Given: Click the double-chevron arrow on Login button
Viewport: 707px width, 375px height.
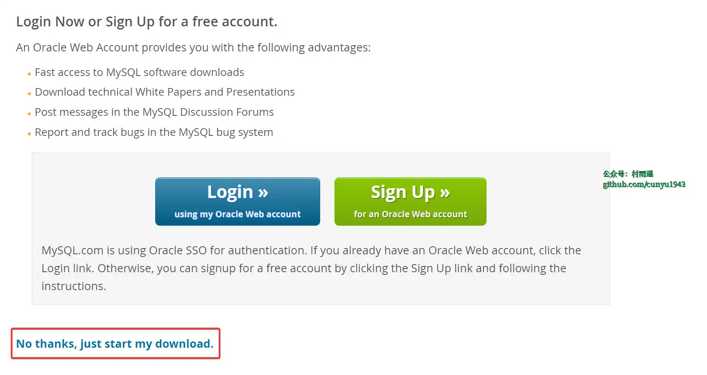Looking at the screenshot, I should point(263,192).
